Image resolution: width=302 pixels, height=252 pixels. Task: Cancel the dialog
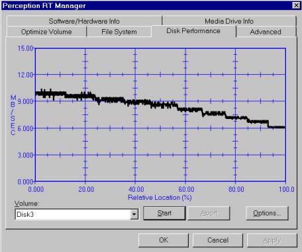pyautogui.click(x=218, y=240)
